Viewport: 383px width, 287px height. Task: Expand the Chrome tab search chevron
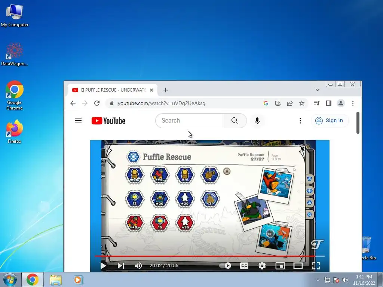[x=317, y=90]
